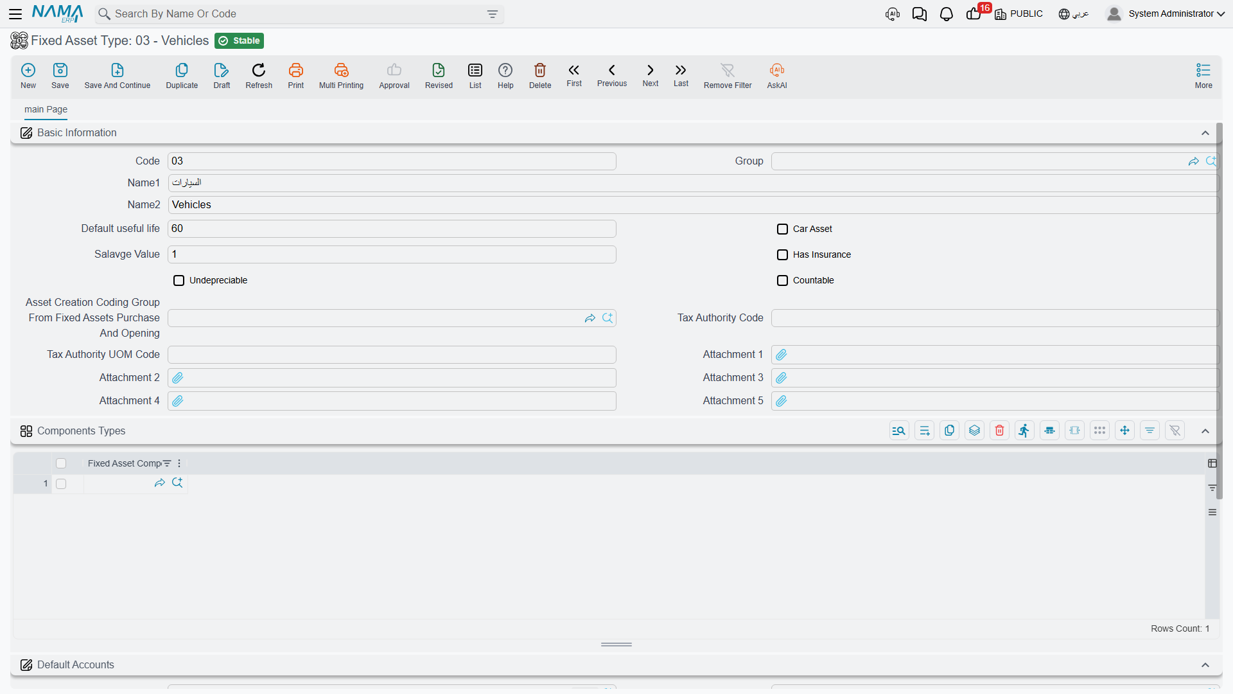Open Fixed Asset Comp column filter
The width and height of the screenshot is (1233, 694).
pyautogui.click(x=167, y=463)
